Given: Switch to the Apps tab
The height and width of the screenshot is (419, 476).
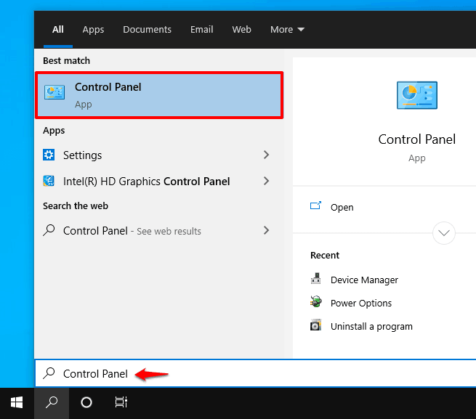Looking at the screenshot, I should point(93,30).
